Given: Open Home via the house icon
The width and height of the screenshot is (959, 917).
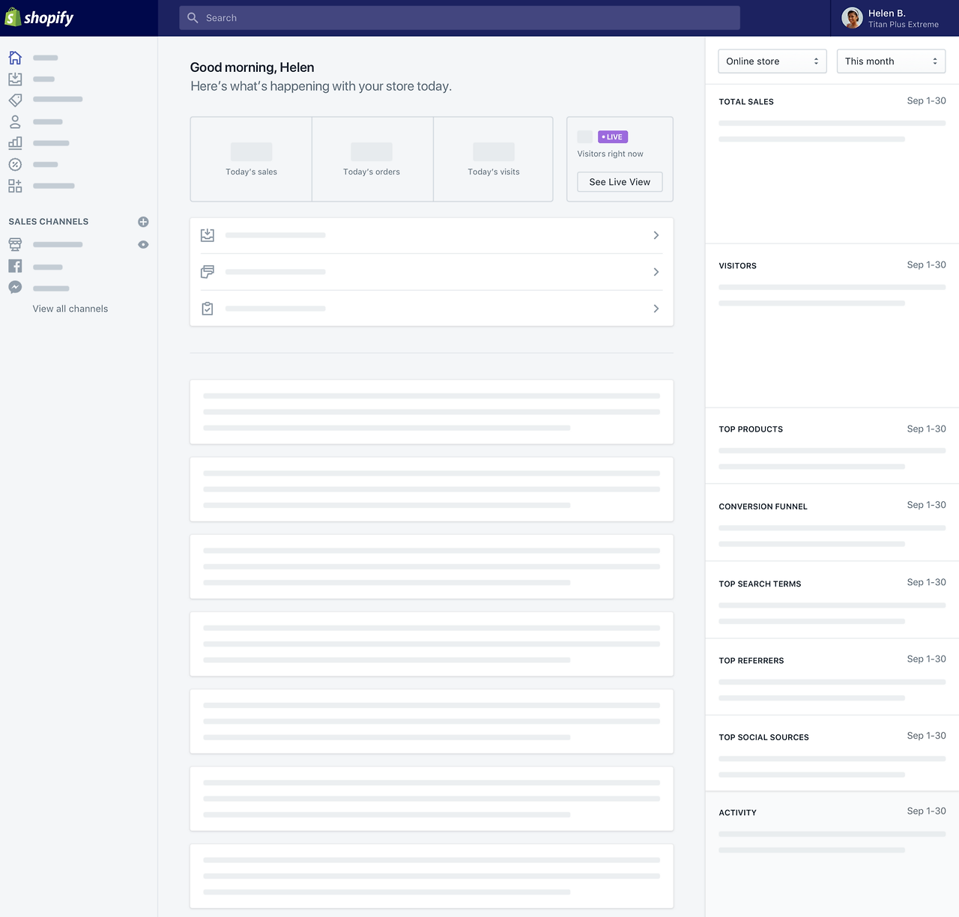Looking at the screenshot, I should [x=15, y=58].
